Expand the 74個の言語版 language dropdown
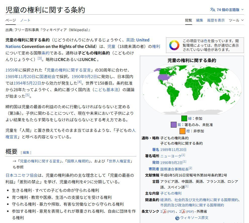 click(227, 10)
